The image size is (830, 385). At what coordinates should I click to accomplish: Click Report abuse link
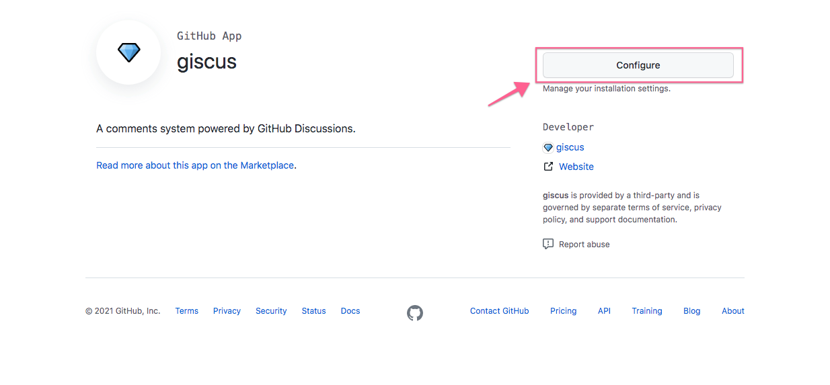(584, 245)
